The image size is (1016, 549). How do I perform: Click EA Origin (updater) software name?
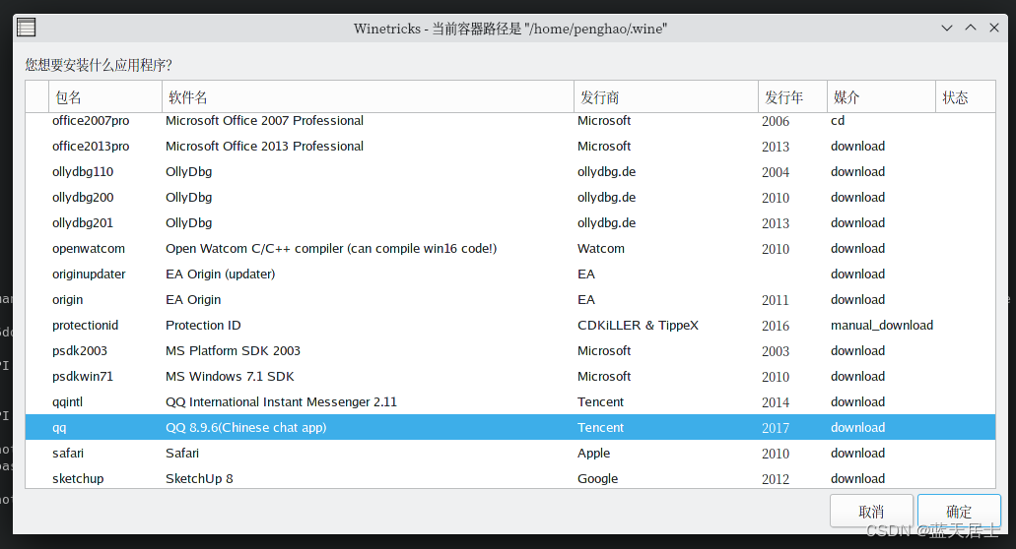click(221, 274)
